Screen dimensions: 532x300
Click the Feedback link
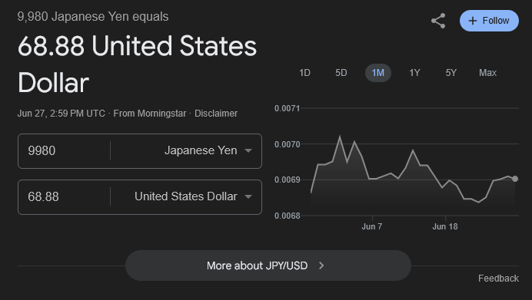(x=498, y=279)
